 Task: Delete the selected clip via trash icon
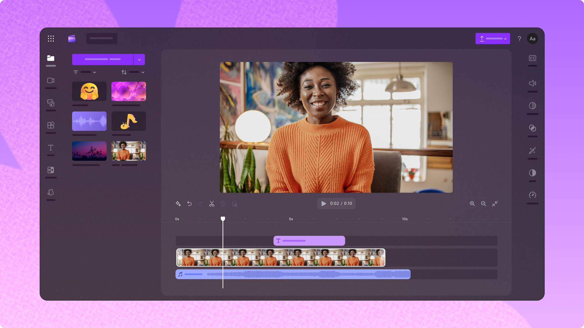[223, 204]
